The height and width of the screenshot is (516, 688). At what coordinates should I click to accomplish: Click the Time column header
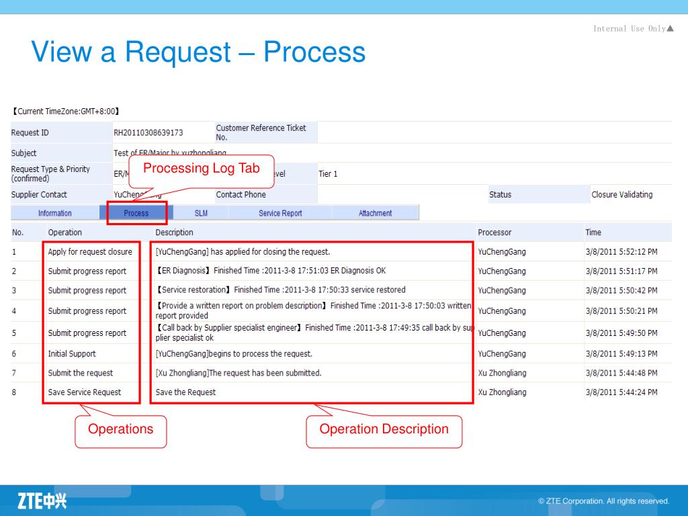593,232
